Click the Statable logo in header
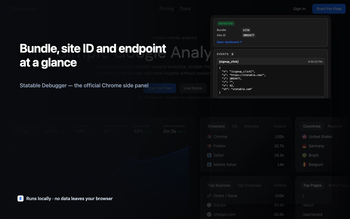This screenshot has height=219, width=350. pos(21,9)
